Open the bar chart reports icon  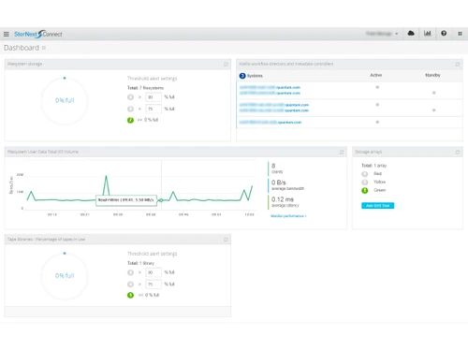pyautogui.click(x=427, y=33)
